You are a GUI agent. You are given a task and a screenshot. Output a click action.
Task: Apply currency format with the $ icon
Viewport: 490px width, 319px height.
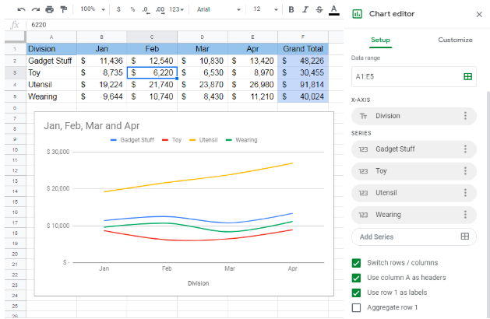118,9
